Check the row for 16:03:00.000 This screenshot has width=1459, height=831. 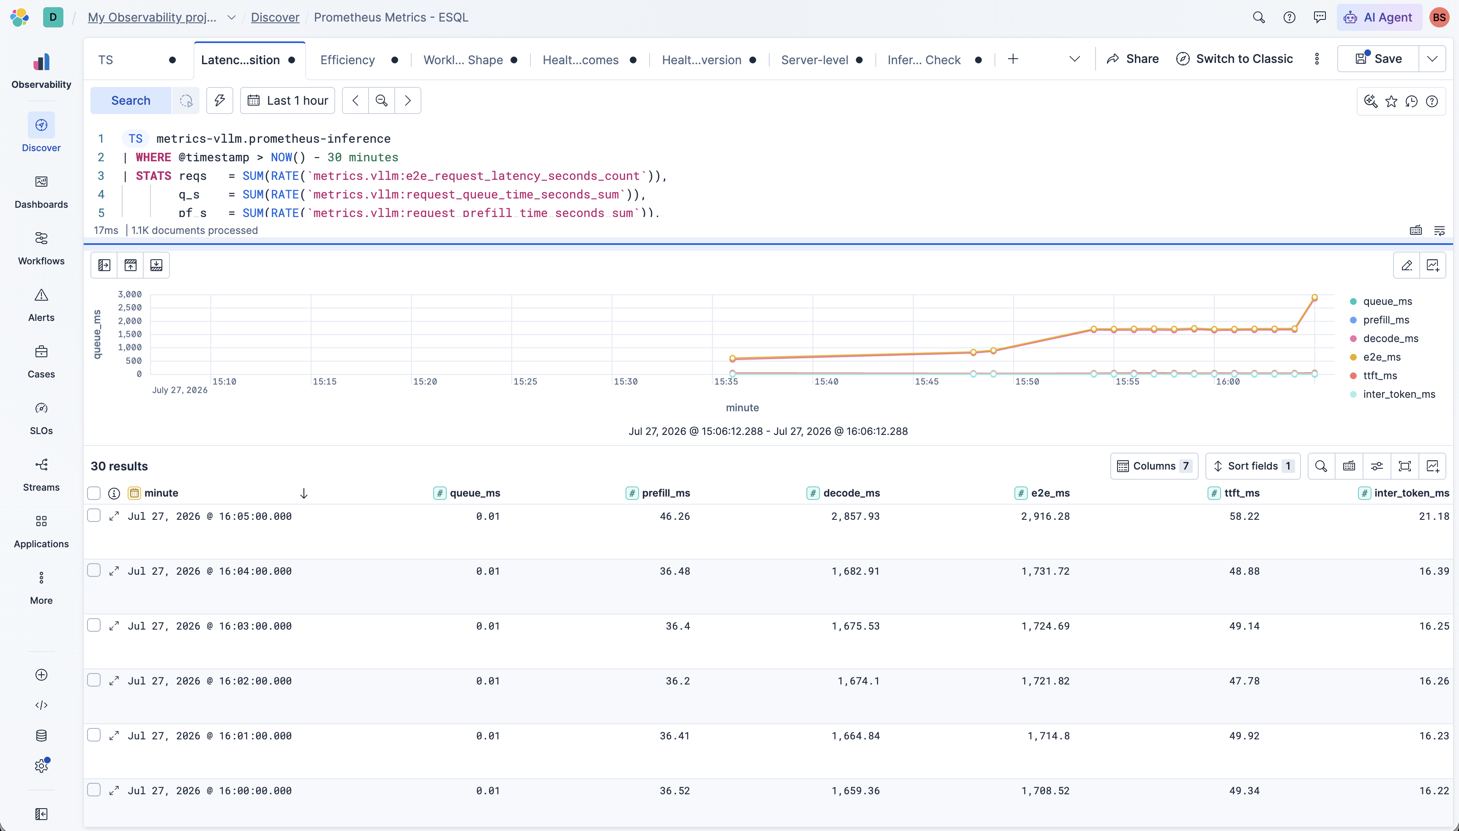pos(94,625)
